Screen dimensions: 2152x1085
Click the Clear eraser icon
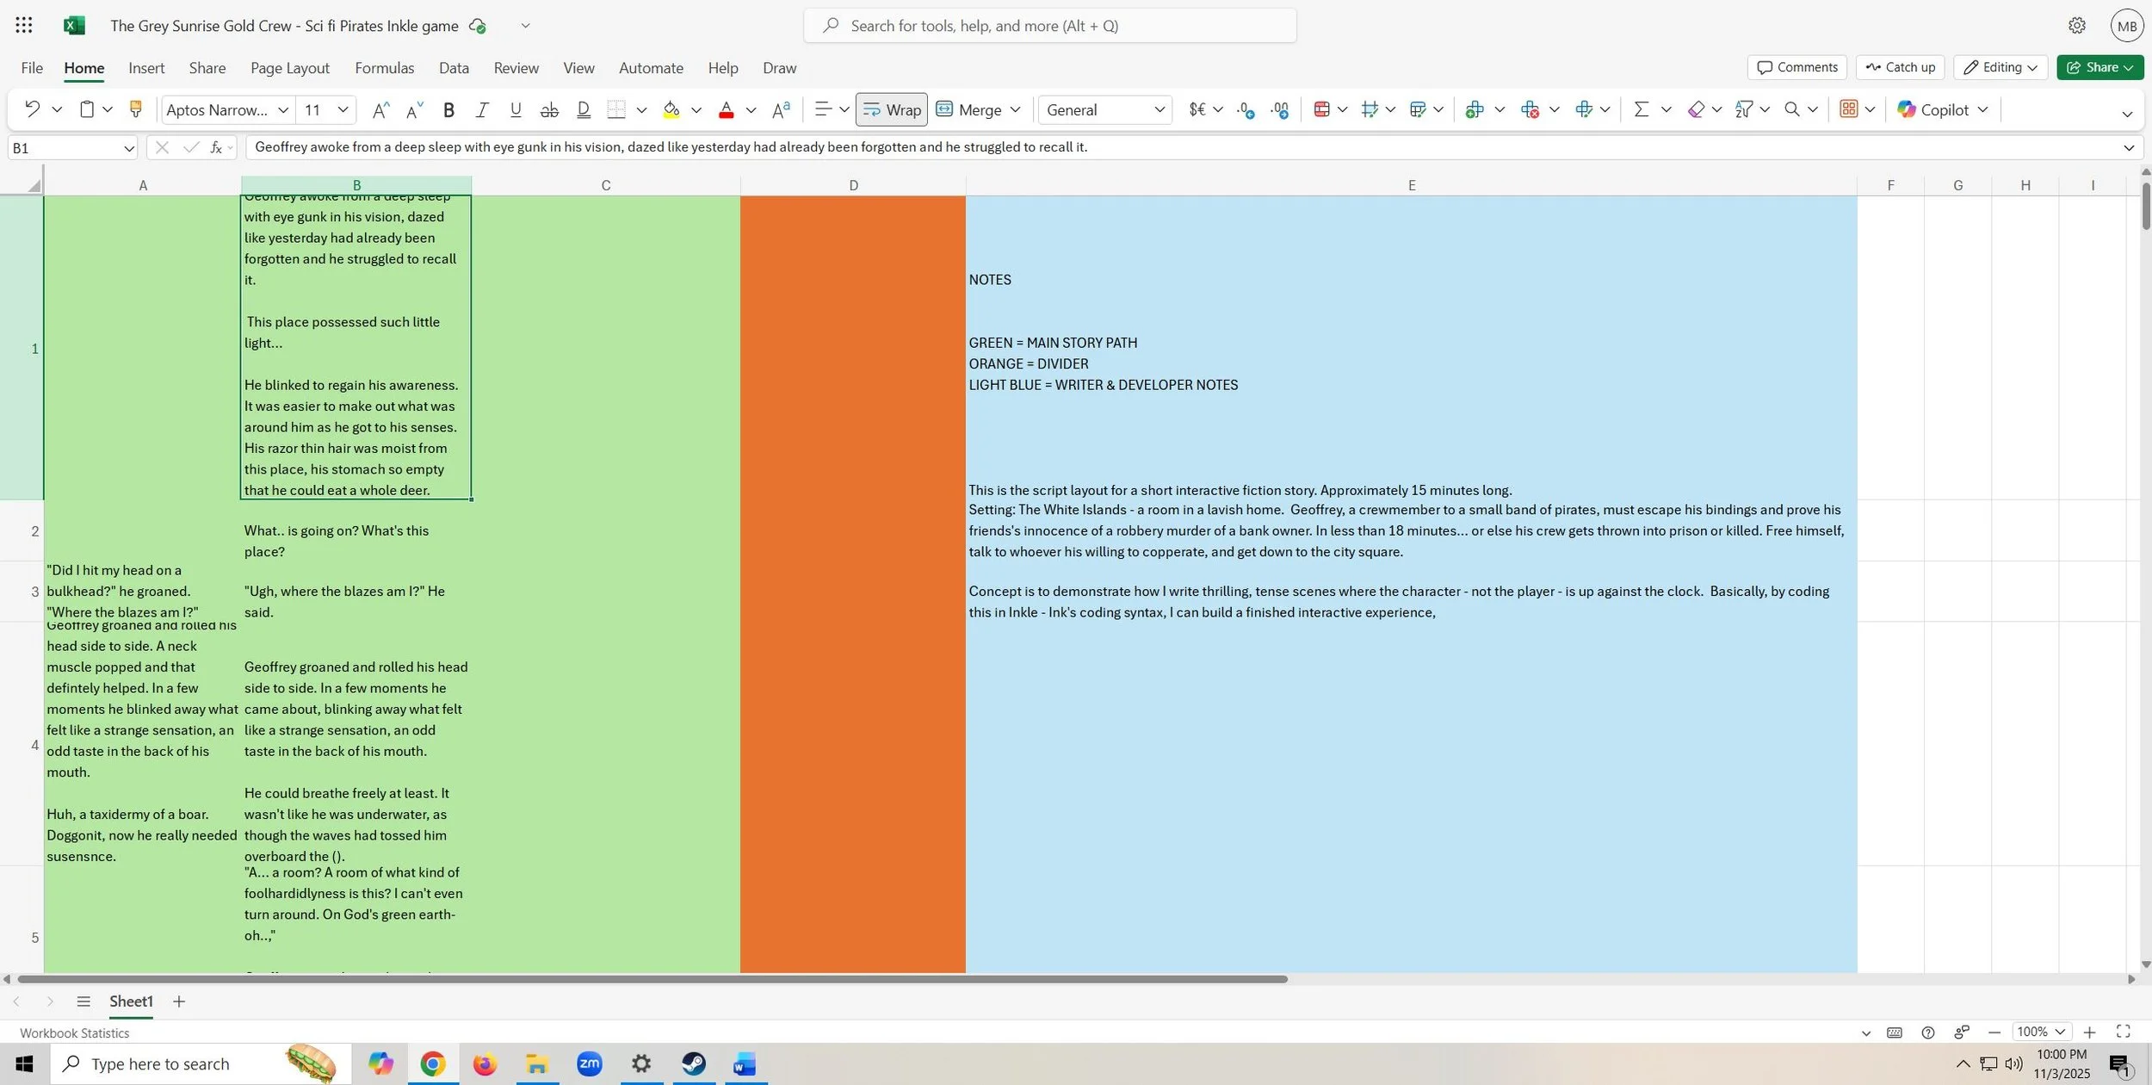coord(1695,109)
